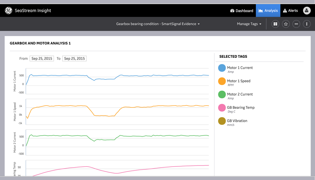
Task: Switch to grid layout view icon
Action: 275,24
